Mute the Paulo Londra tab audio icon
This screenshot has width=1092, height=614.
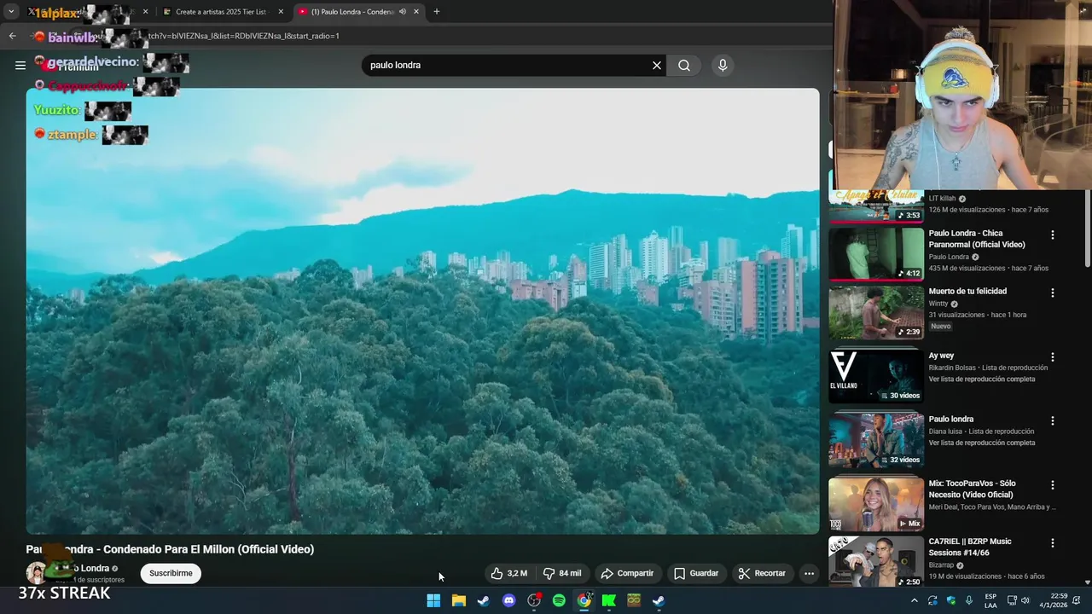(403, 12)
